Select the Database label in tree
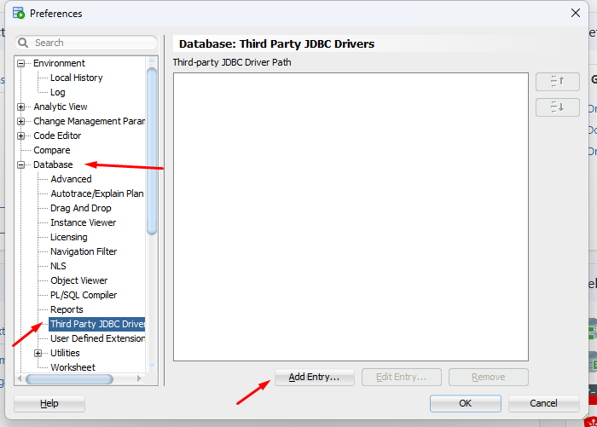This screenshot has width=597, height=427. tap(53, 164)
